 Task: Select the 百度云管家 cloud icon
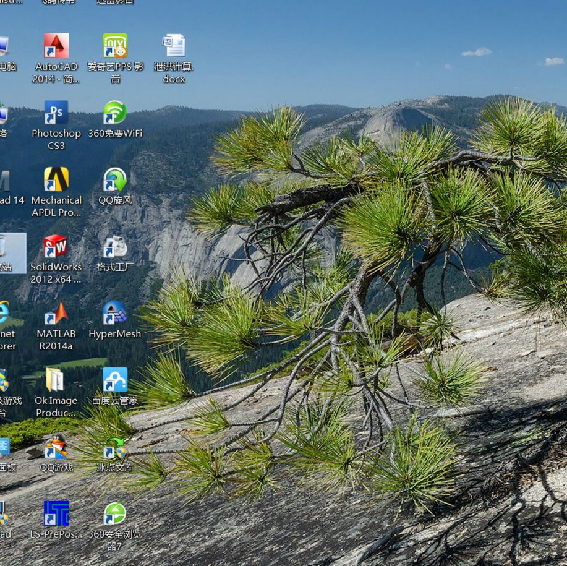tap(115, 380)
